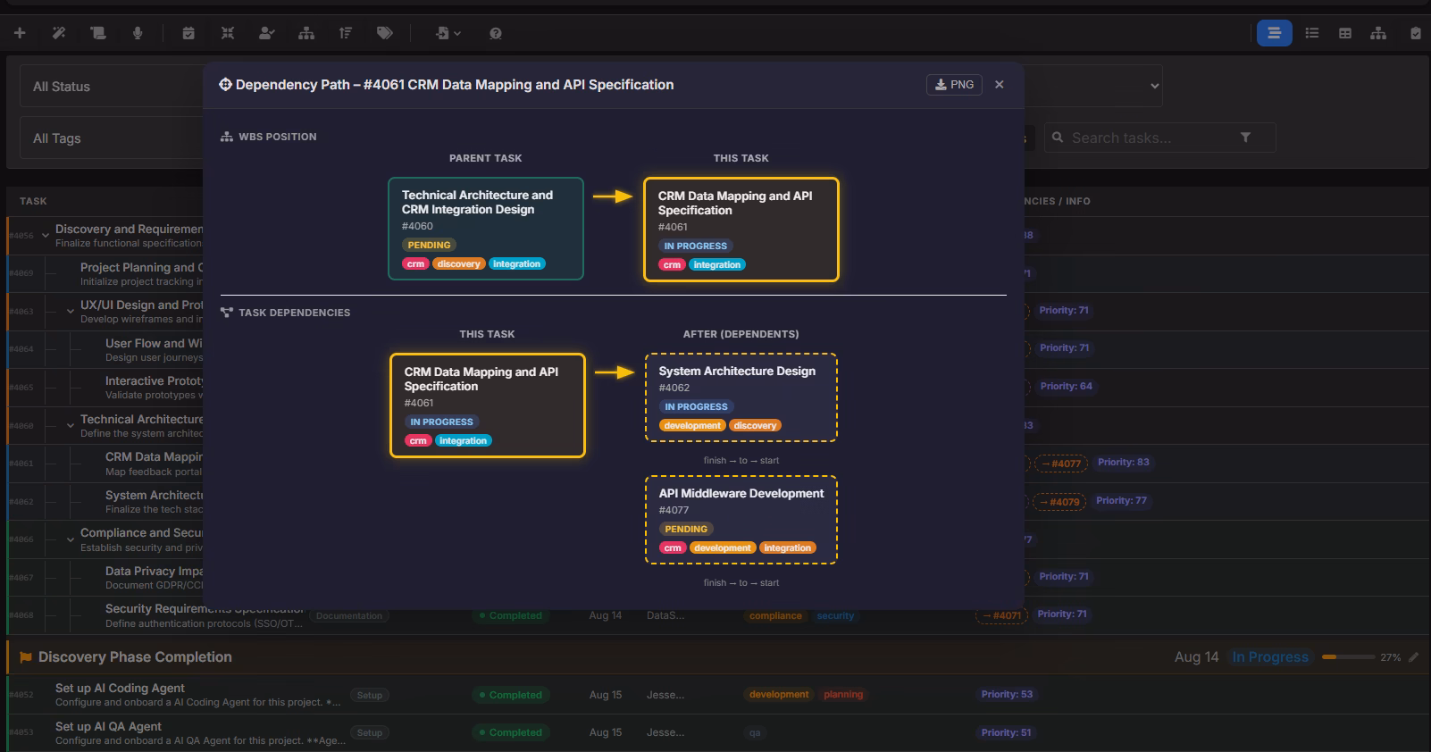
Task: Open the file import dropdown
Action: tap(448, 33)
